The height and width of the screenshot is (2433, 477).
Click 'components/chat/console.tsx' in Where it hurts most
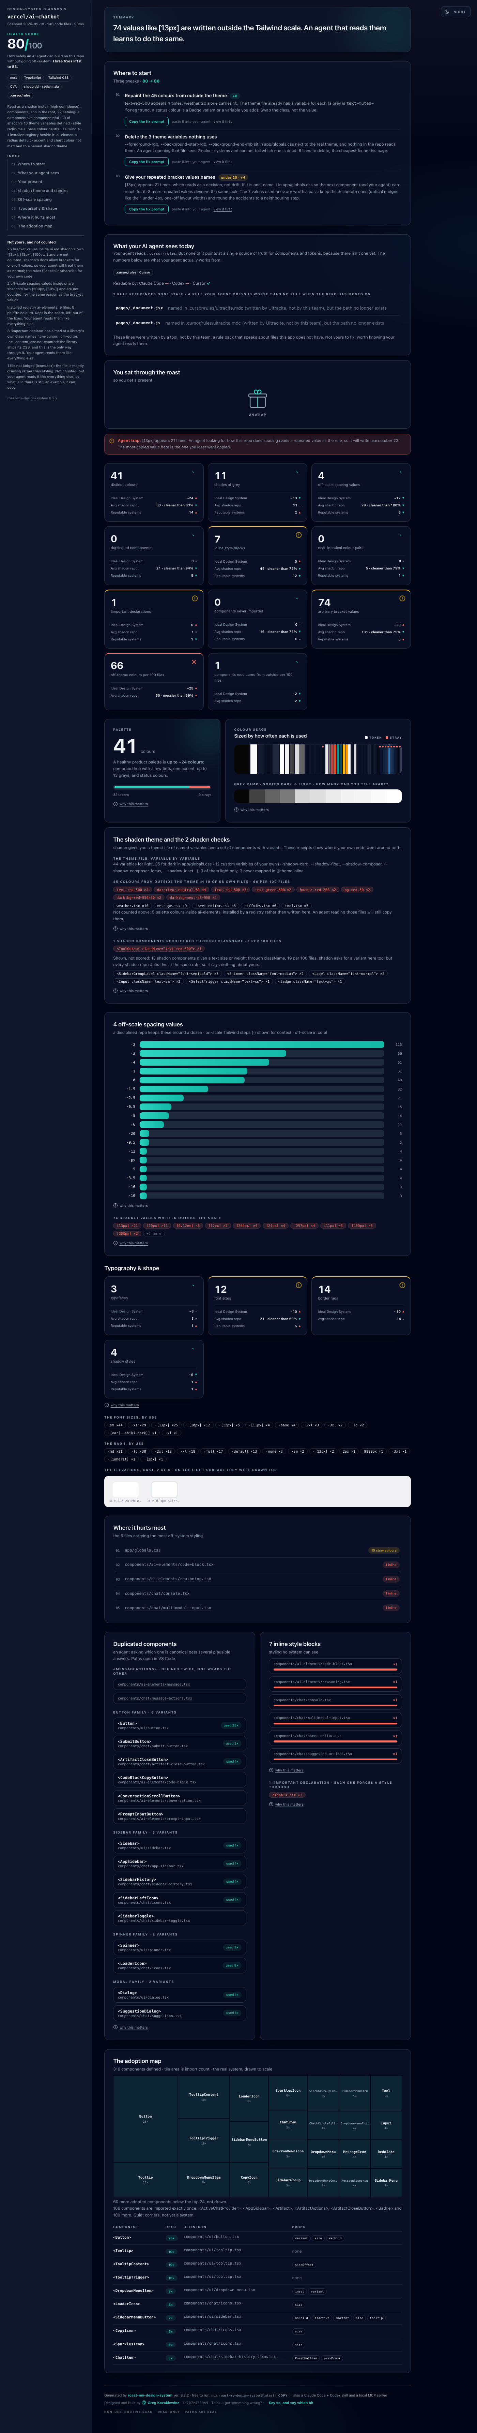pyautogui.click(x=257, y=1593)
